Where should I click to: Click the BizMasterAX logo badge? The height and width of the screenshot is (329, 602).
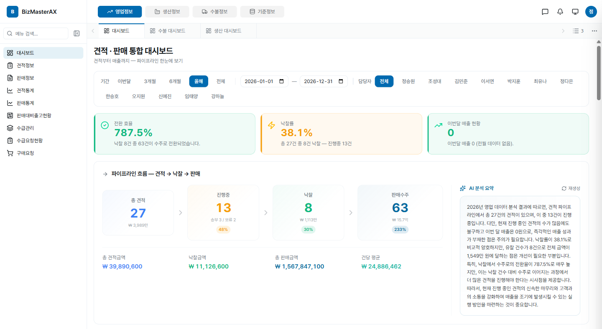[13, 12]
